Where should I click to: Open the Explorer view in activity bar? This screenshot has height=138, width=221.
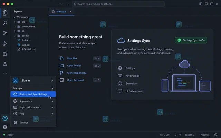[5, 13]
